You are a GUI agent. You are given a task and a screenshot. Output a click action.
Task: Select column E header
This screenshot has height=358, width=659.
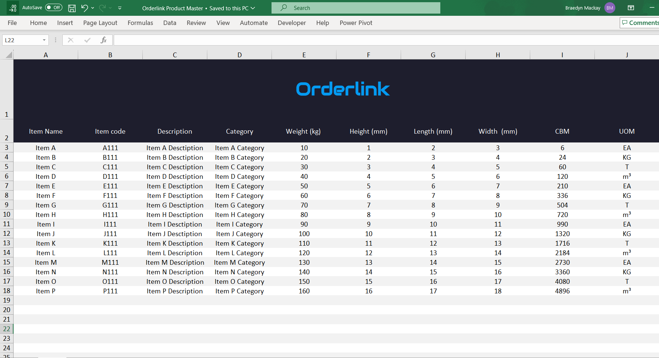(304, 55)
